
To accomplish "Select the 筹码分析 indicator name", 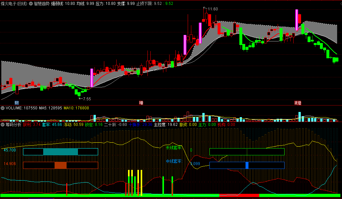I will pyautogui.click(x=13, y=125).
